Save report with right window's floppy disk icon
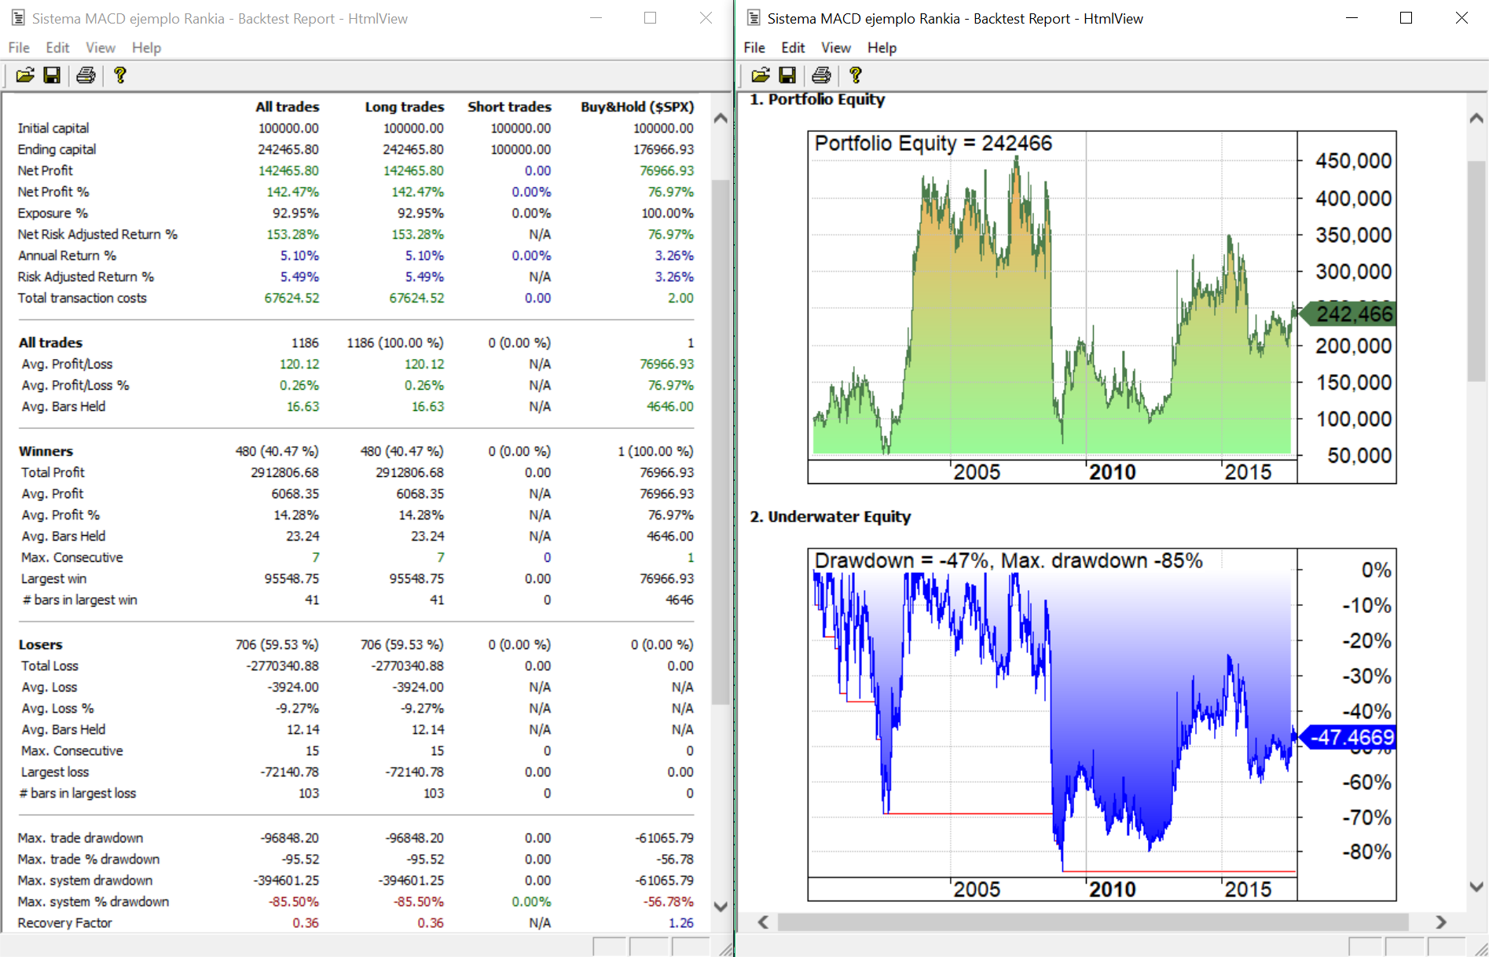The width and height of the screenshot is (1489, 957). (x=787, y=75)
